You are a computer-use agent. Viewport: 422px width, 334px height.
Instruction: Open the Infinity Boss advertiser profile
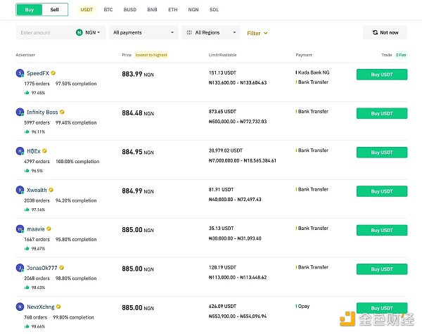42,112
